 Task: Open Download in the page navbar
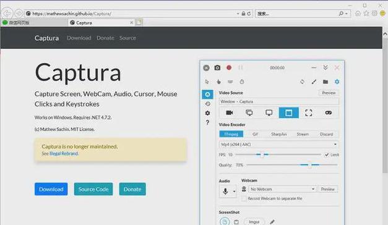[x=79, y=38]
